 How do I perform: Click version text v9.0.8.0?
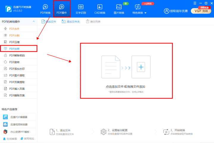pyautogui.click(x=18, y=11)
